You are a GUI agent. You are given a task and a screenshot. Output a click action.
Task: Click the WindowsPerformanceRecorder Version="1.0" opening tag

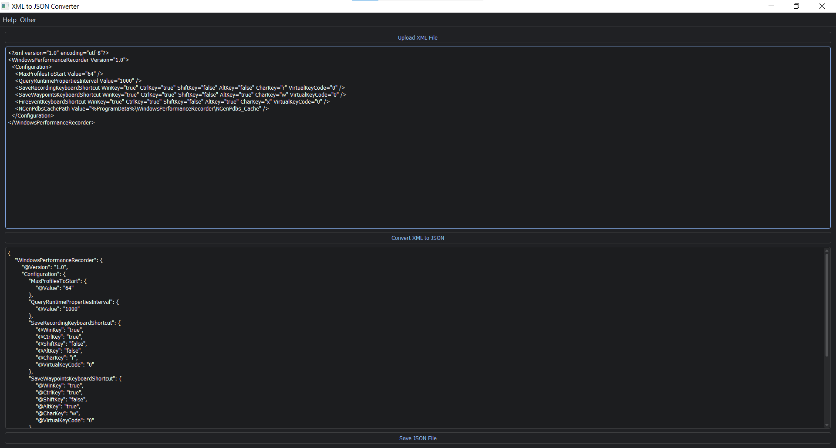click(x=68, y=60)
